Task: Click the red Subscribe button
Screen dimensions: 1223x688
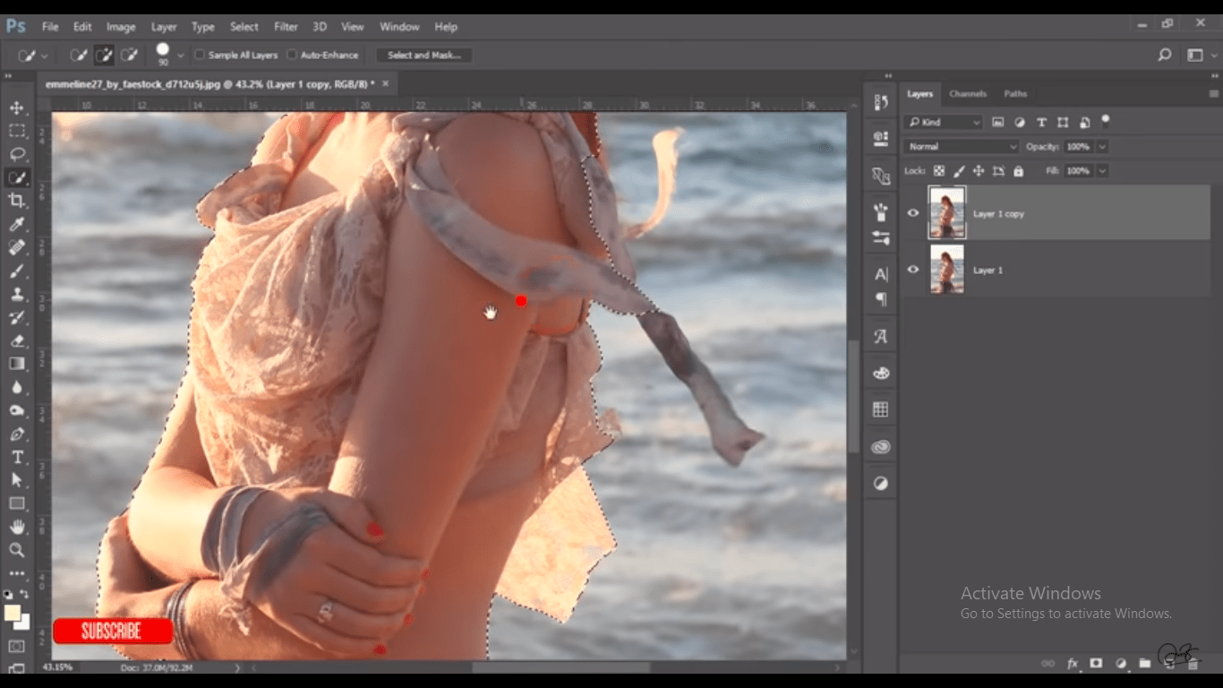Action: point(112,631)
